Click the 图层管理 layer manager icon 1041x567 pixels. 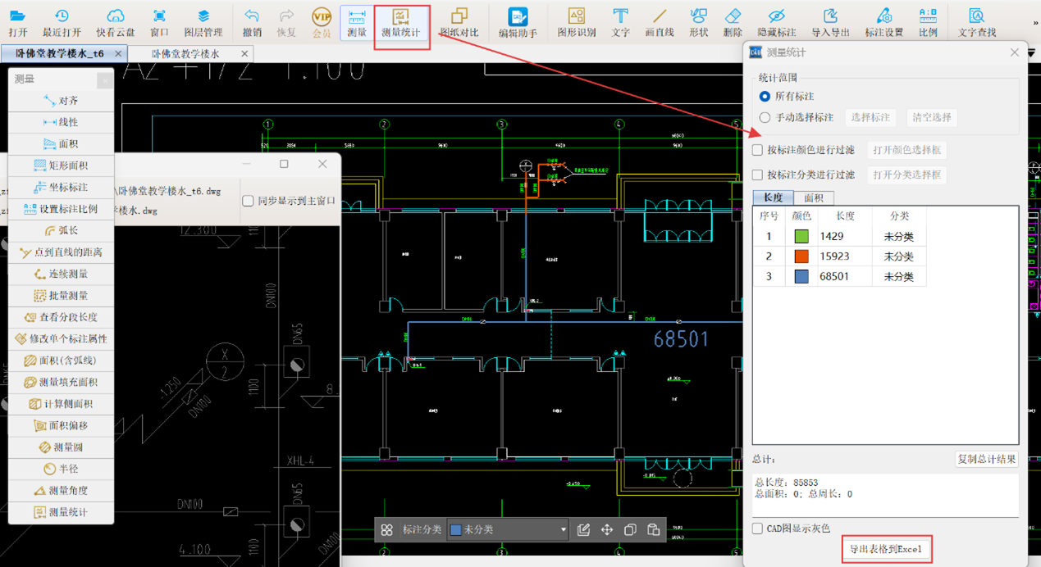(x=203, y=22)
